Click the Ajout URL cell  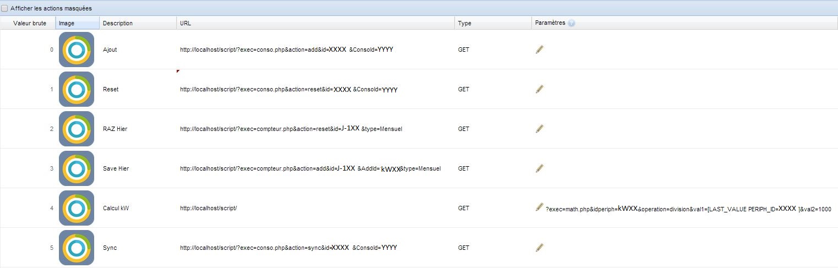[x=286, y=50]
